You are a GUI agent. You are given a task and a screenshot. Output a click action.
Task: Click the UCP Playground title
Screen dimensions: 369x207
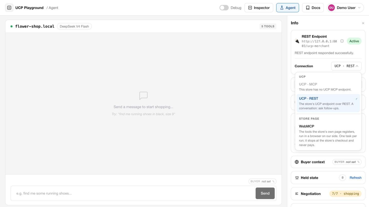tap(29, 8)
